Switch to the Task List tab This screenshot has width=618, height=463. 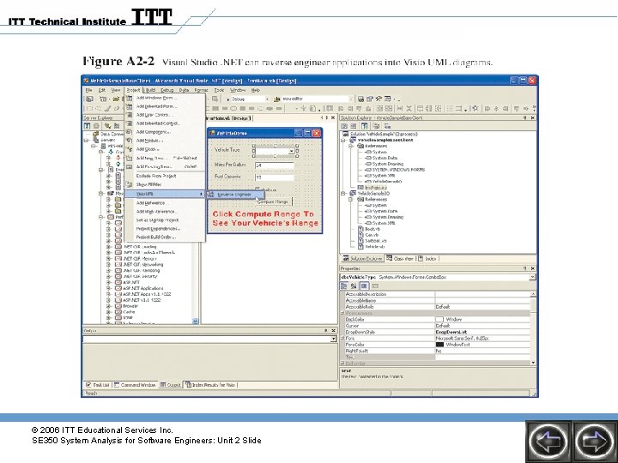point(98,385)
